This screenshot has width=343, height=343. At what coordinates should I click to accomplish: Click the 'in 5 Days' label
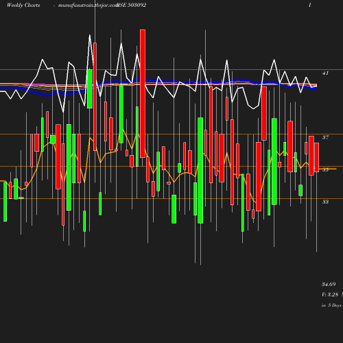[331, 305]
